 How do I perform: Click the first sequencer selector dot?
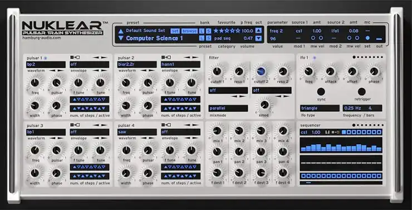click(x=354, y=125)
